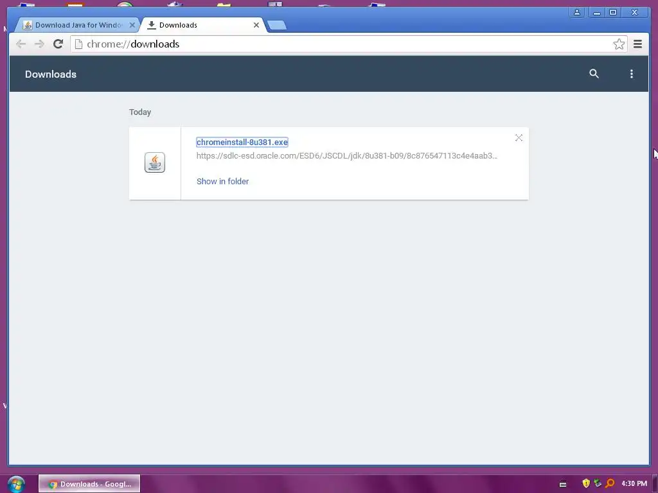This screenshot has height=493, width=658.
Task: Click the page info icon in address bar
Action: 78,44
